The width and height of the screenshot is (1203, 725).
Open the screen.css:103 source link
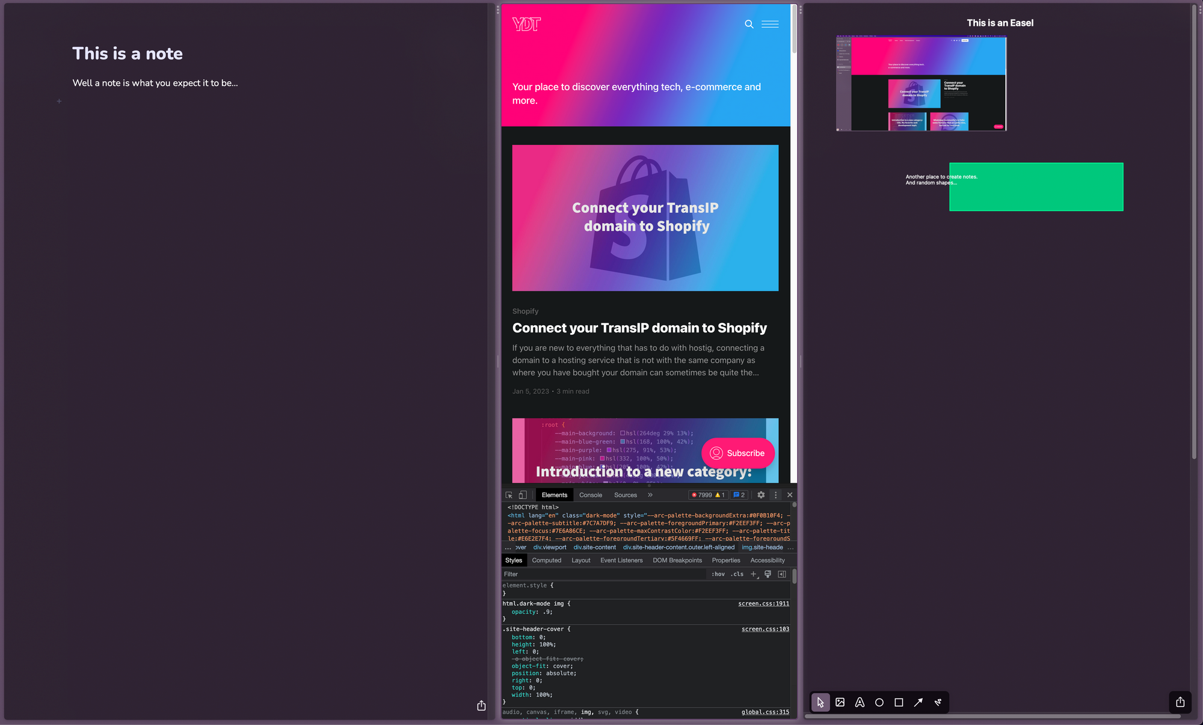[765, 629]
